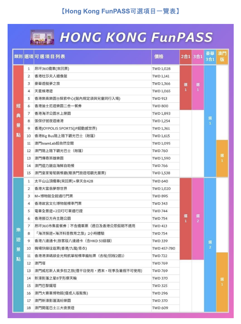This screenshot has width=241, height=324.
Task: Select the 可選項目列表 column header
Action: pyautogui.click(x=93, y=57)
